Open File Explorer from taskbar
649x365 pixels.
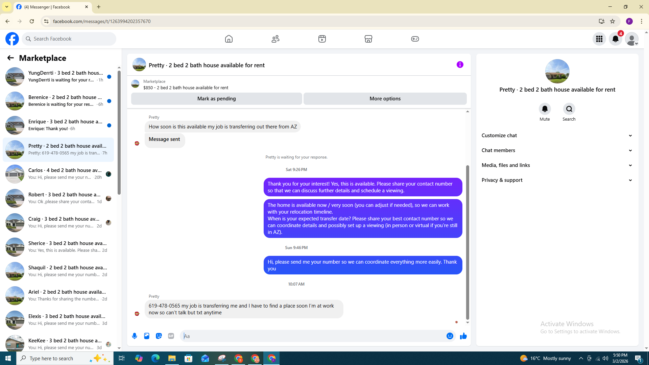pyautogui.click(x=172, y=358)
